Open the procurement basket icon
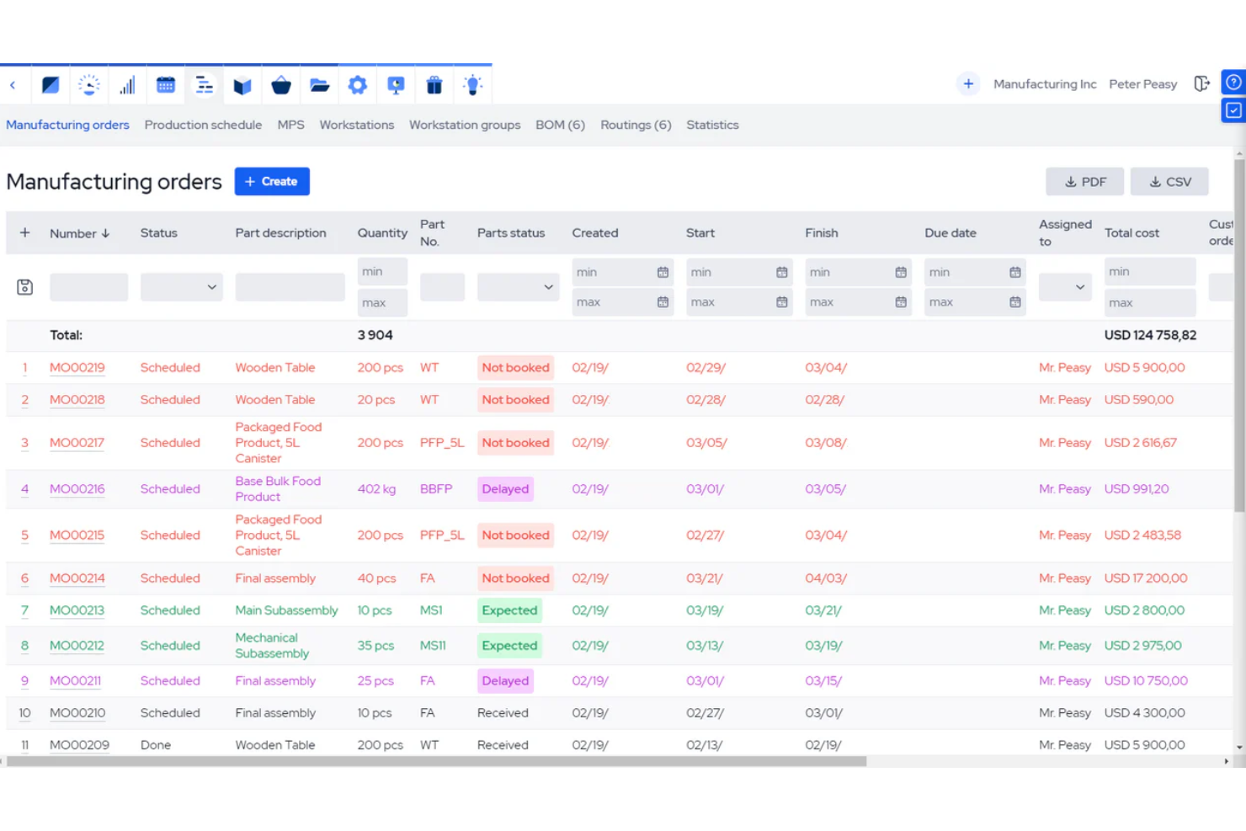The height and width of the screenshot is (831, 1246). [x=280, y=84]
